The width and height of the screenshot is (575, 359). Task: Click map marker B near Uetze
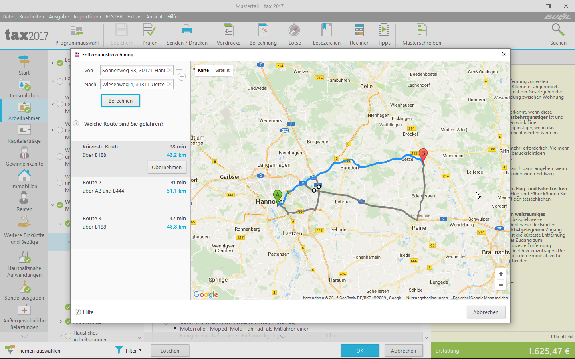coord(423,156)
